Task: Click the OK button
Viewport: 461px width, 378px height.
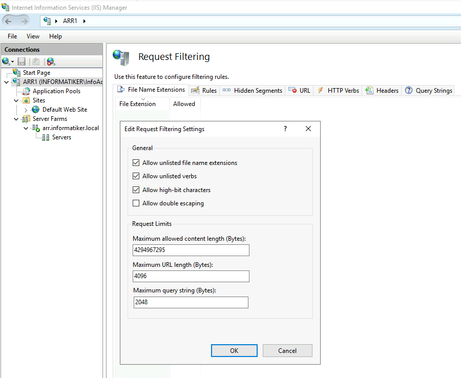Action: pos(234,351)
